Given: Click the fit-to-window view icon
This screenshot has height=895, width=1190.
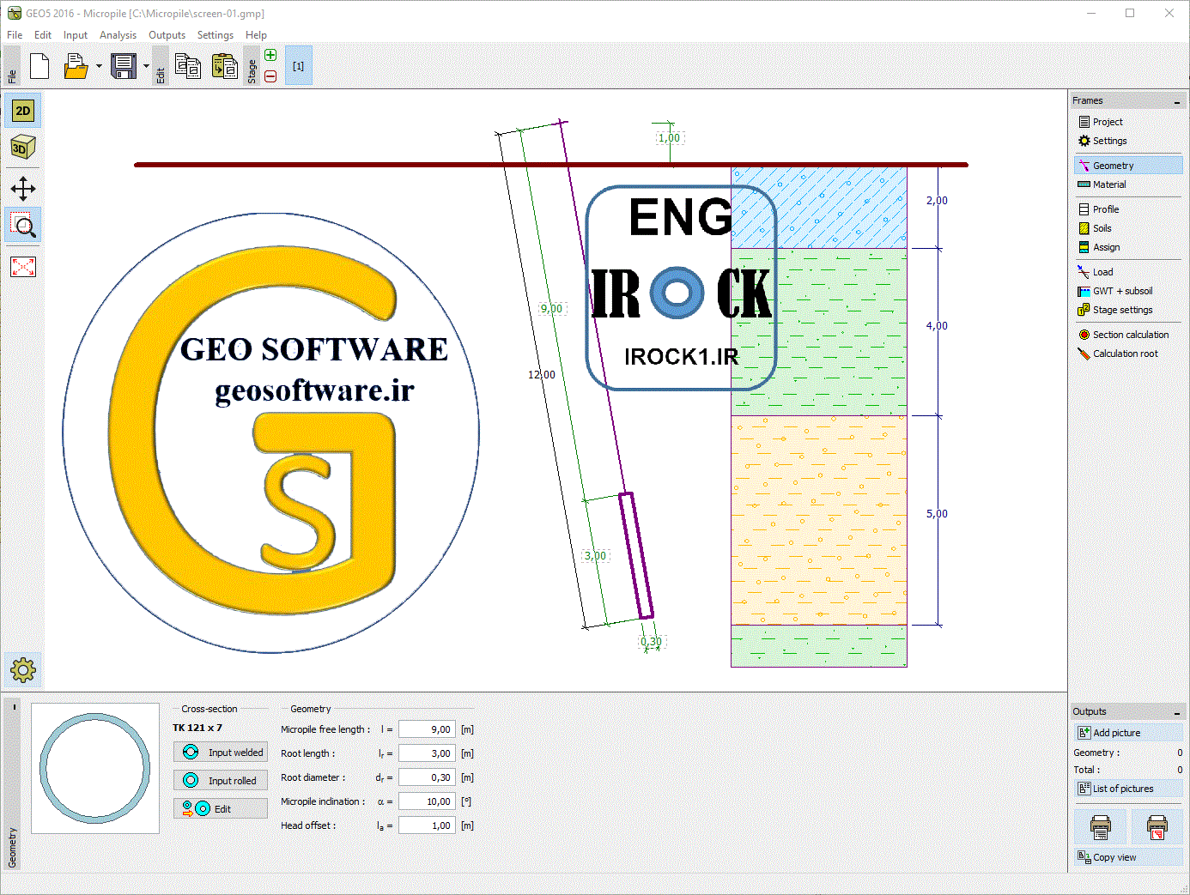Looking at the screenshot, I should pyautogui.click(x=23, y=267).
